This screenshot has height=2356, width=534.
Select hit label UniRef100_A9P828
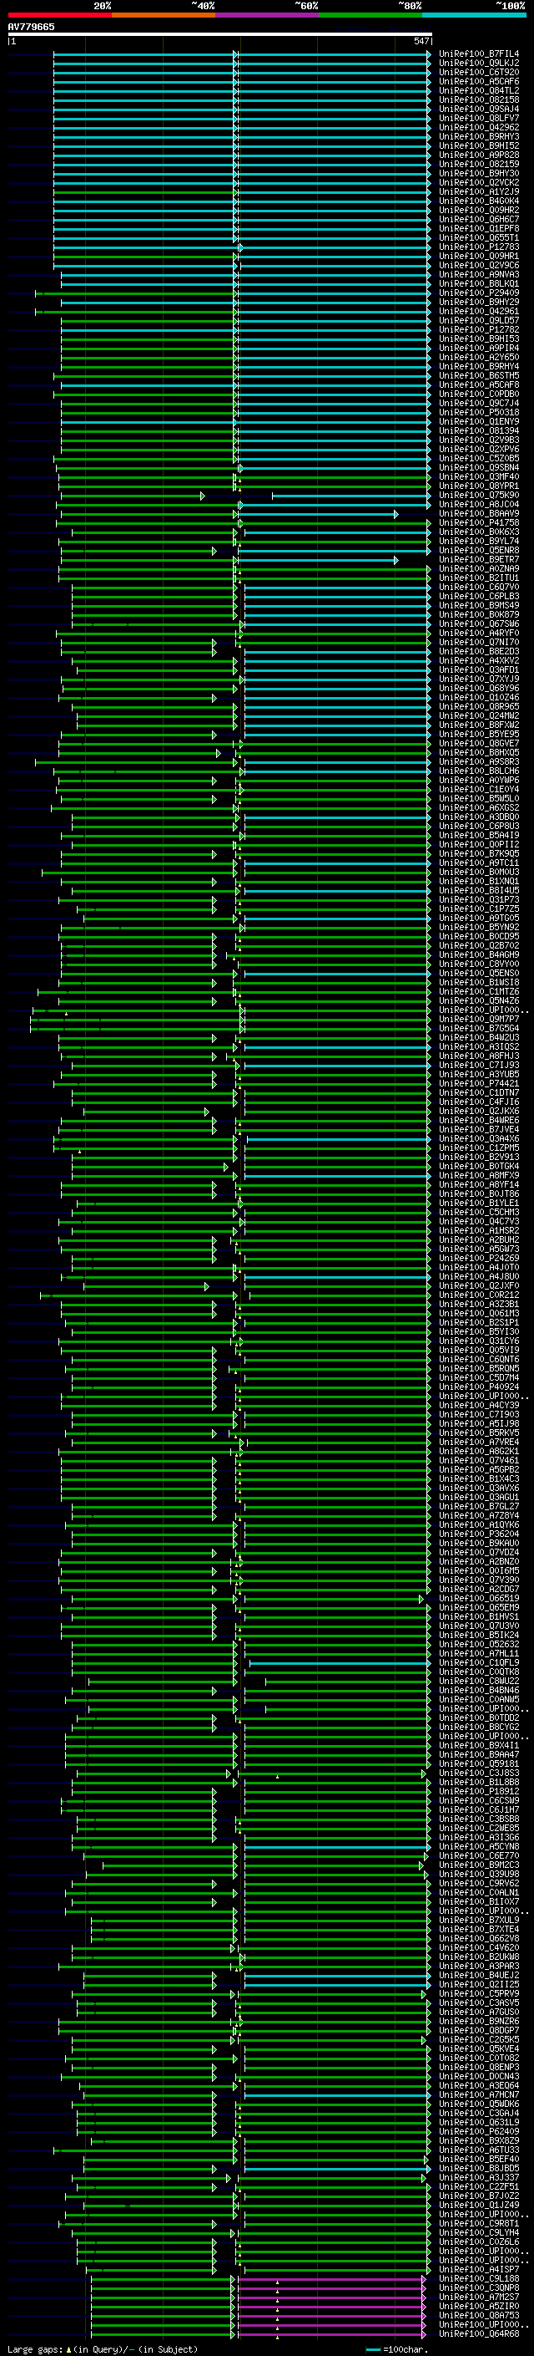(478, 155)
